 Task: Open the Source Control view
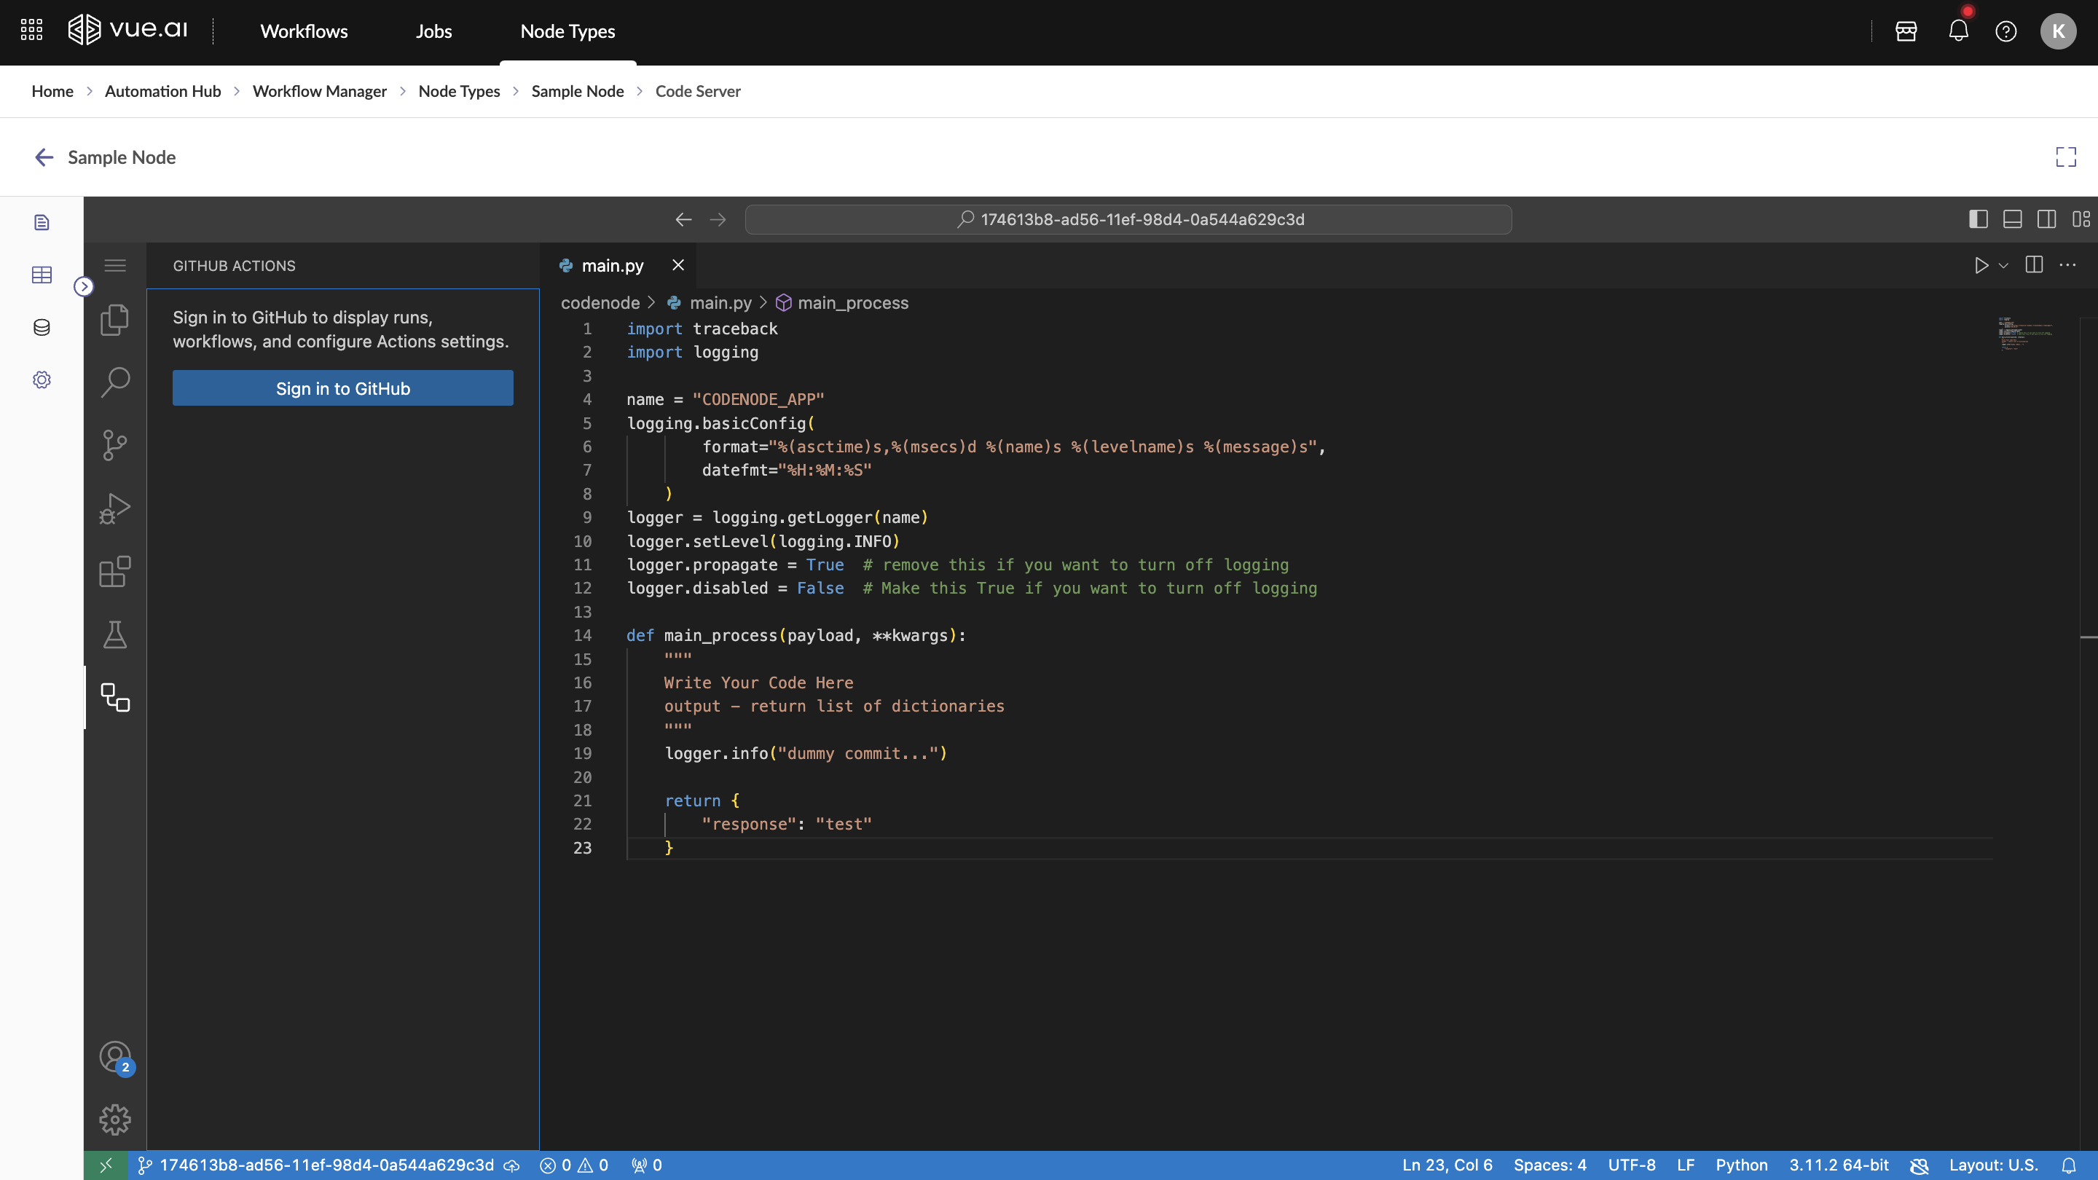coord(115,444)
